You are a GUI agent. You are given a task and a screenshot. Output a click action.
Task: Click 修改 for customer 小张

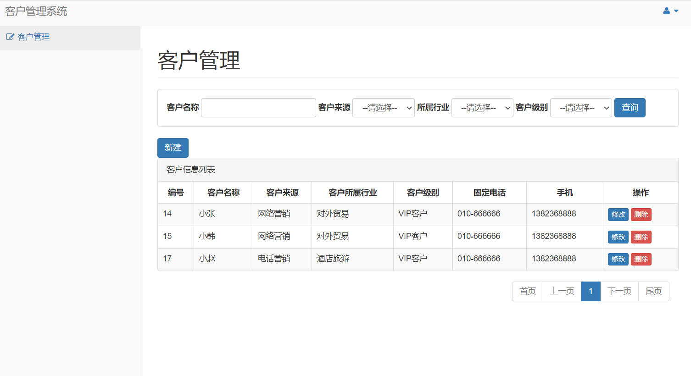pyautogui.click(x=618, y=215)
